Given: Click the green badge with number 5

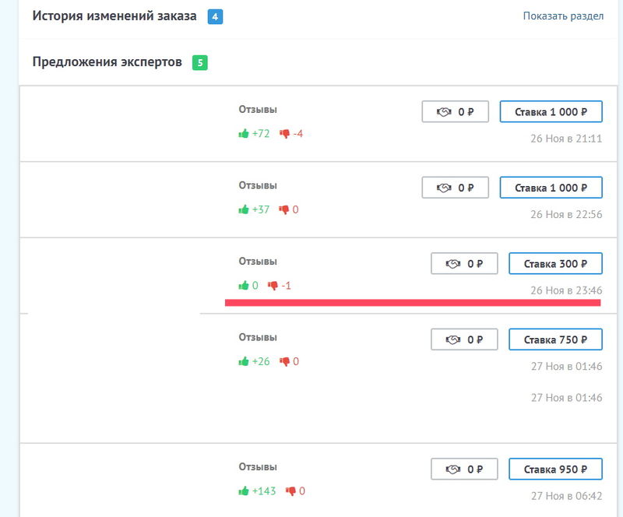Looking at the screenshot, I should 199,62.
